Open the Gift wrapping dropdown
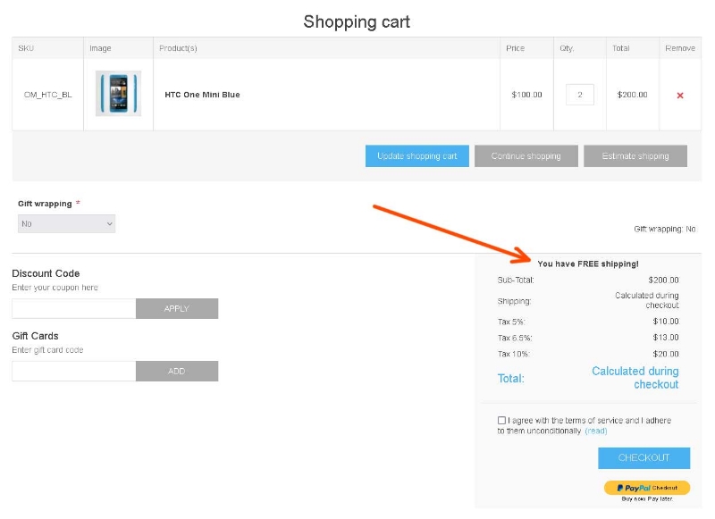The width and height of the screenshot is (715, 519). 66,223
